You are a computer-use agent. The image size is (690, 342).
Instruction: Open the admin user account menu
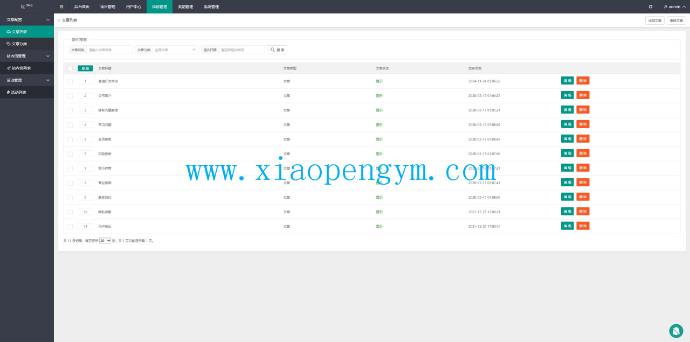click(674, 6)
